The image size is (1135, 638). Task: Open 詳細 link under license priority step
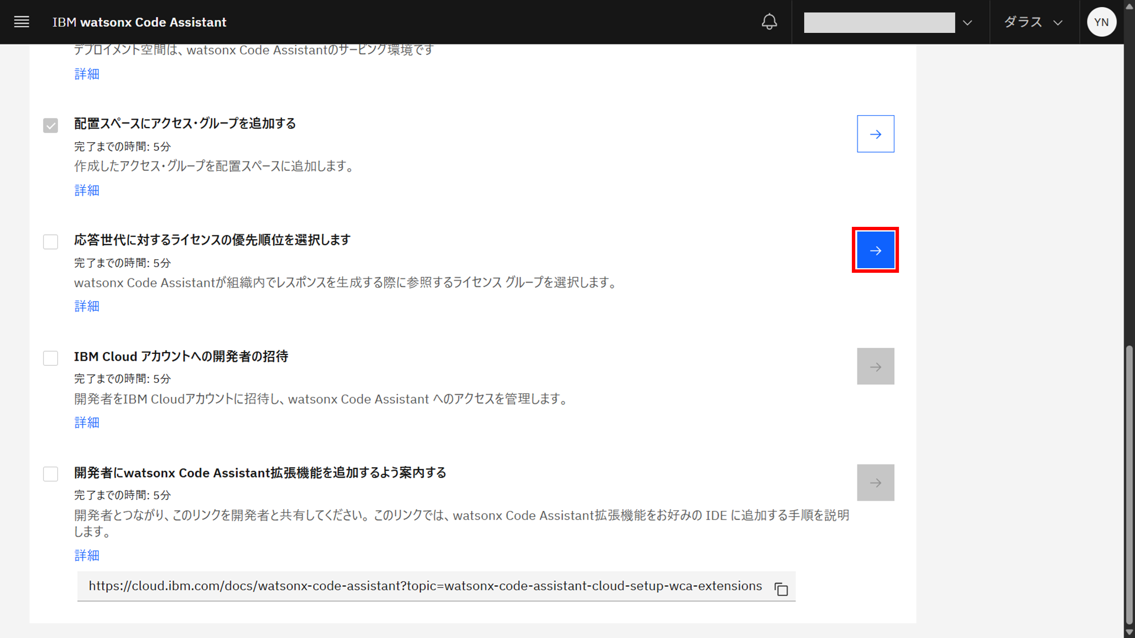pyautogui.click(x=87, y=306)
